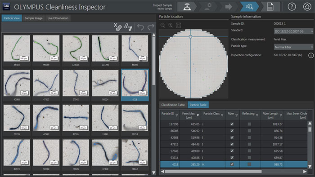Toggle Fiber checkbox for particle 4218

232,164
